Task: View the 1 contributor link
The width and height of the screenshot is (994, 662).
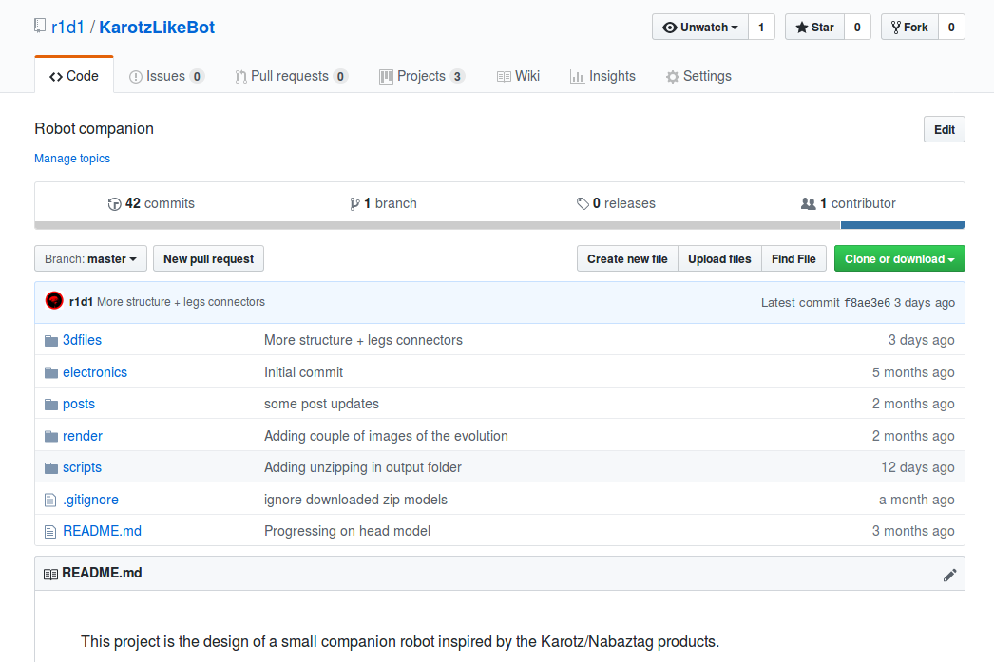Action: pos(849,203)
